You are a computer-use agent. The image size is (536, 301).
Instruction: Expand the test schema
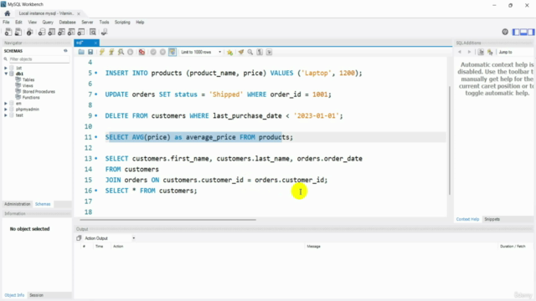[6, 115]
